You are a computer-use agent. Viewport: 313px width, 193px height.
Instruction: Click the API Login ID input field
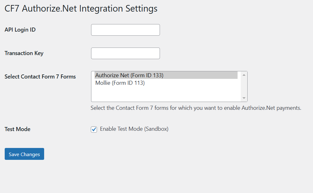(x=125, y=30)
